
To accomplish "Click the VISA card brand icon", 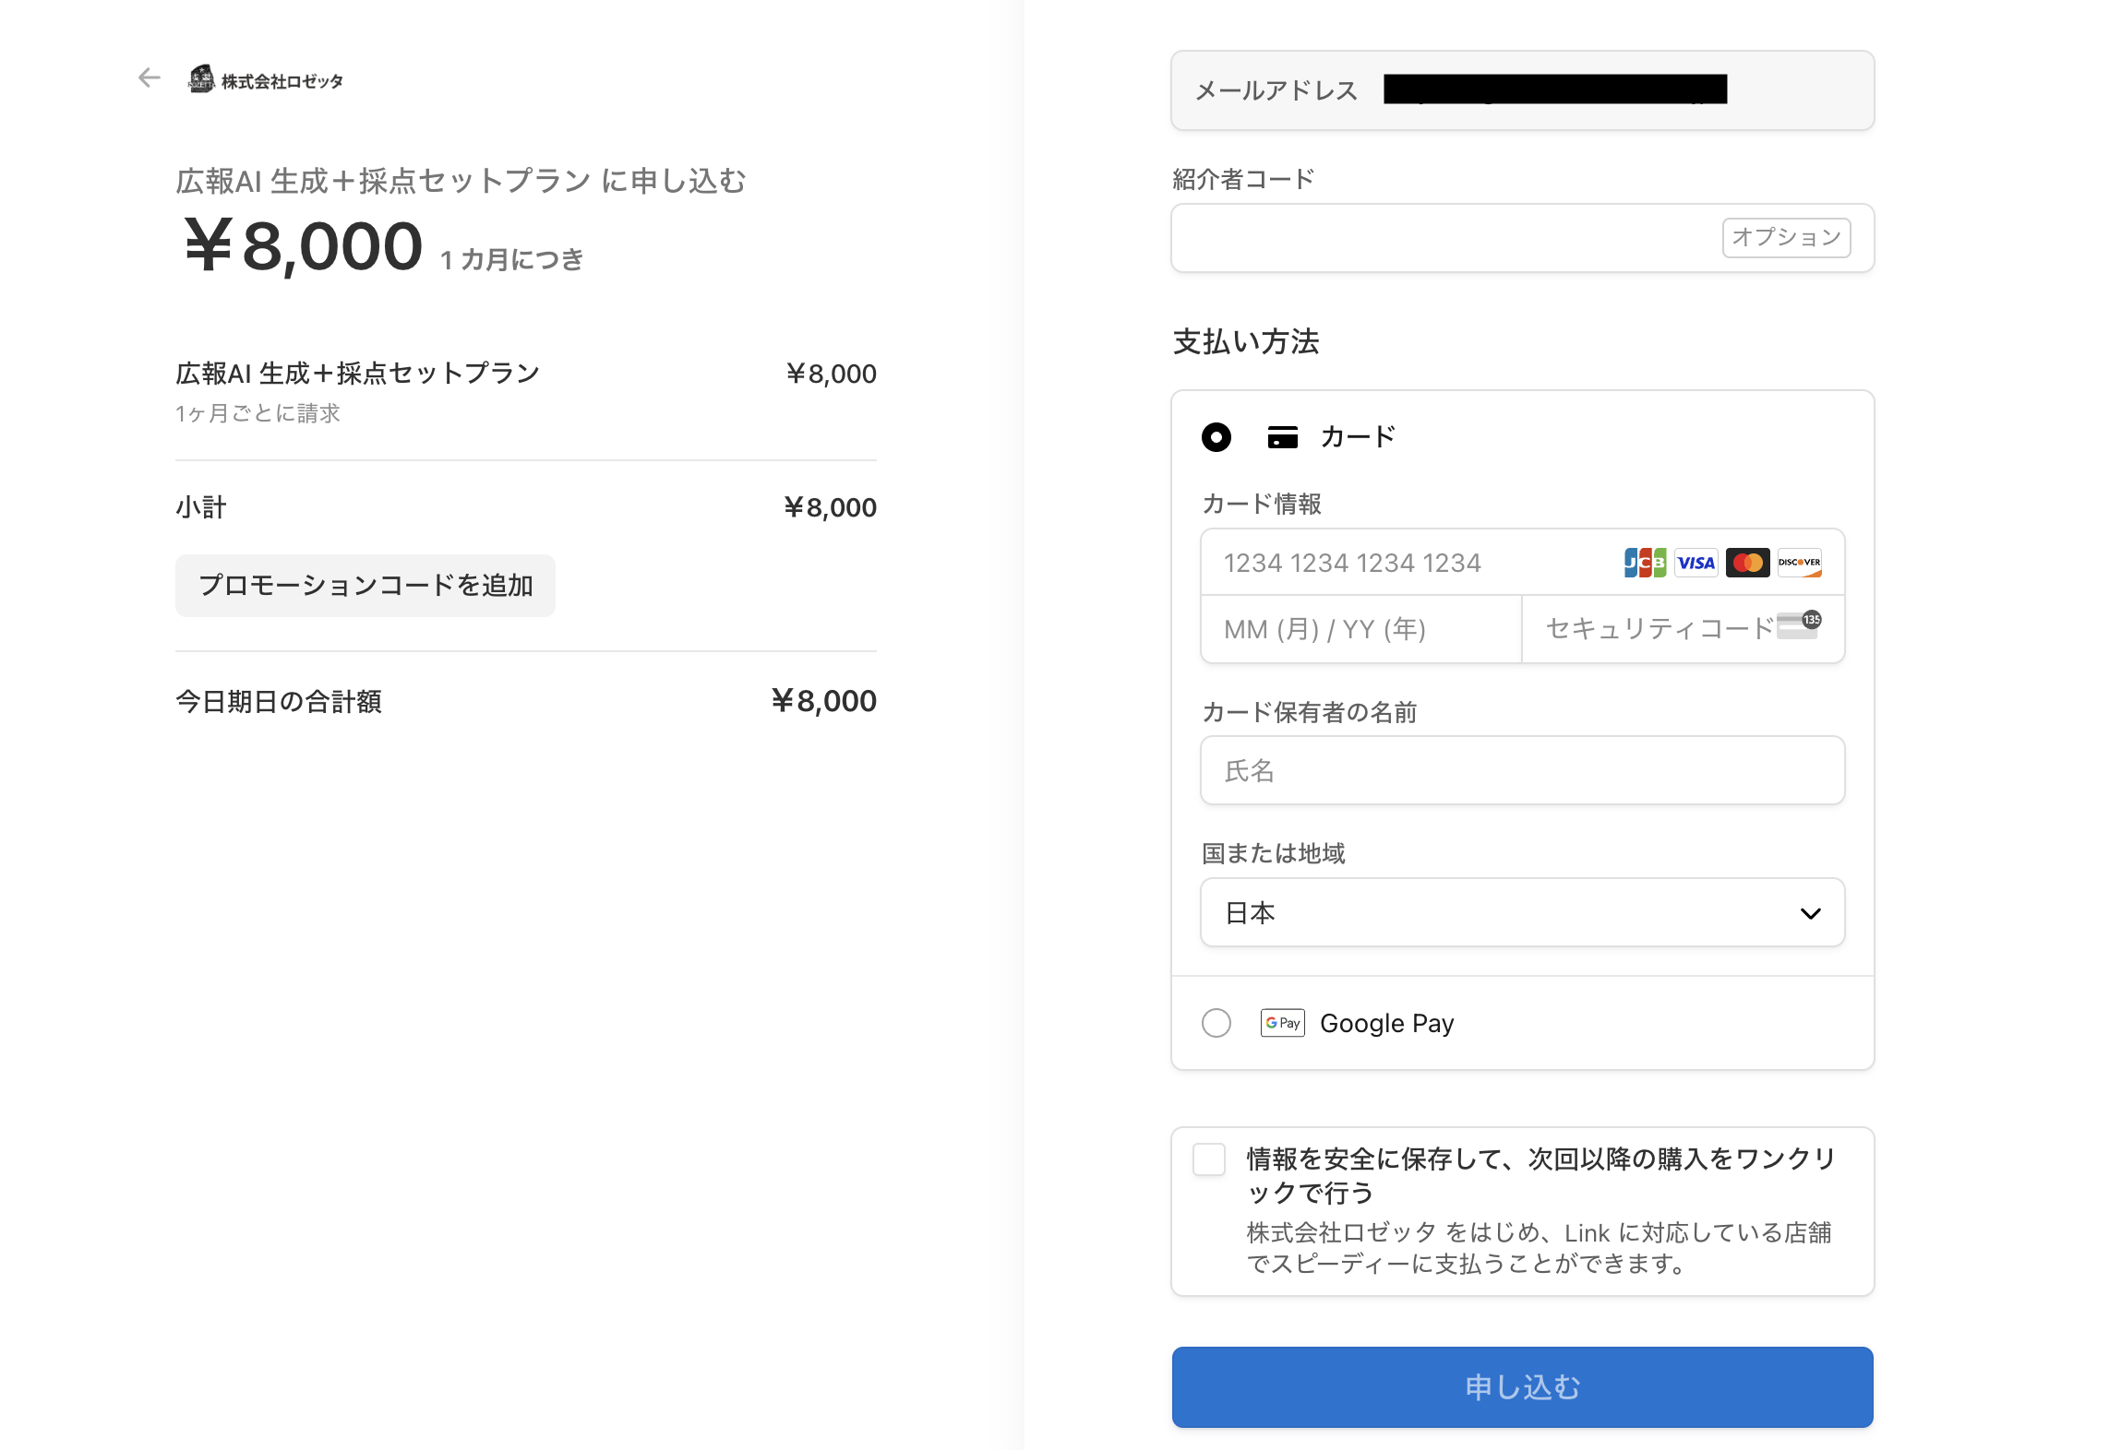I will click(1696, 563).
